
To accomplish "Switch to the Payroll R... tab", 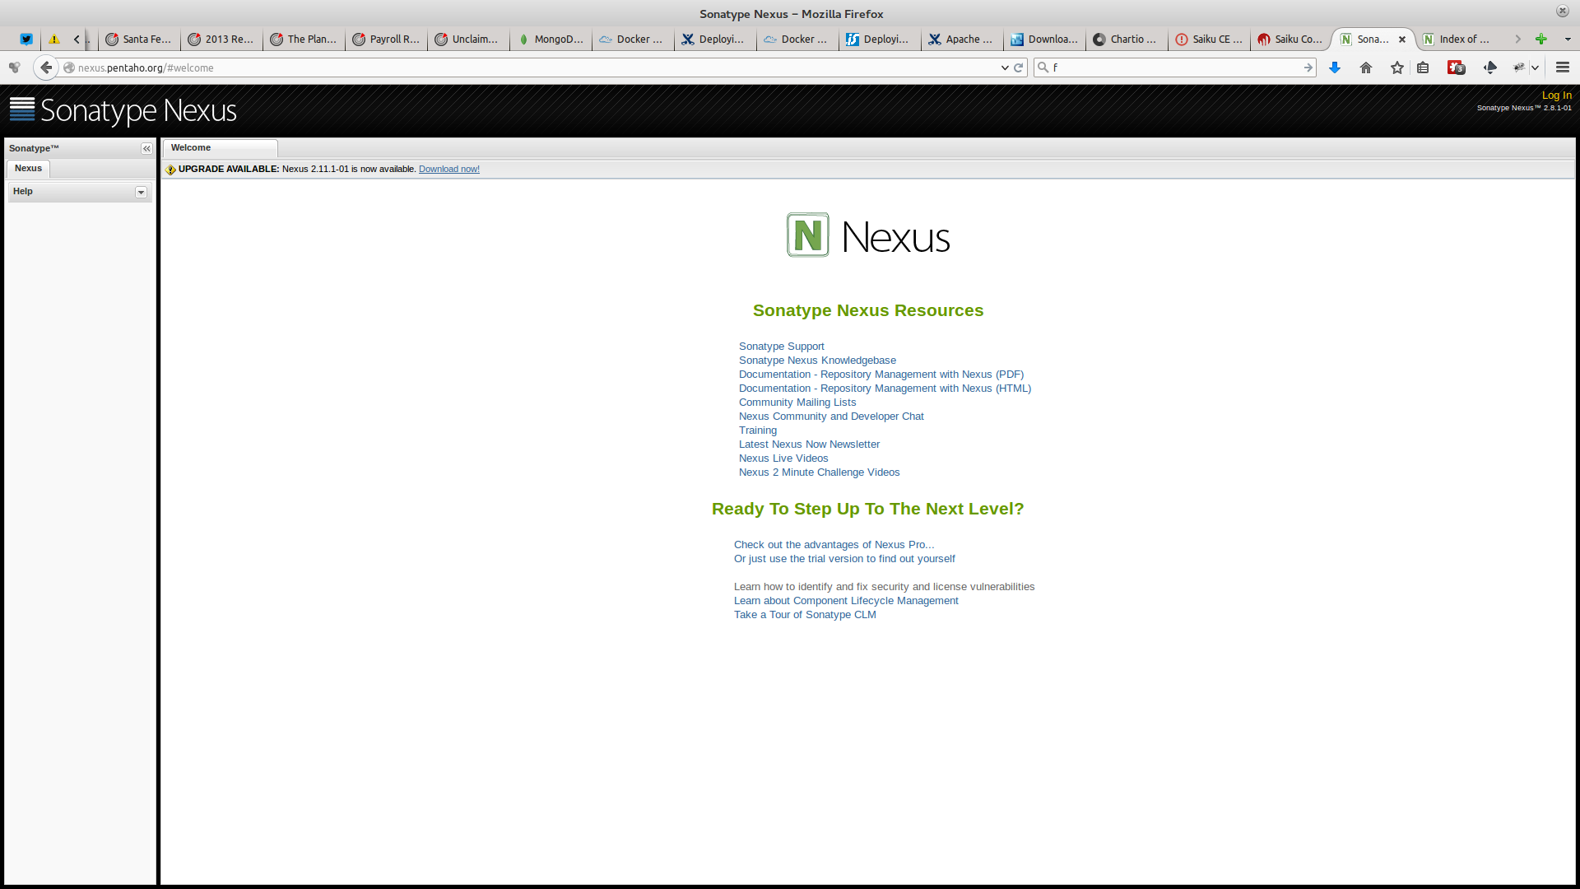I will point(387,39).
